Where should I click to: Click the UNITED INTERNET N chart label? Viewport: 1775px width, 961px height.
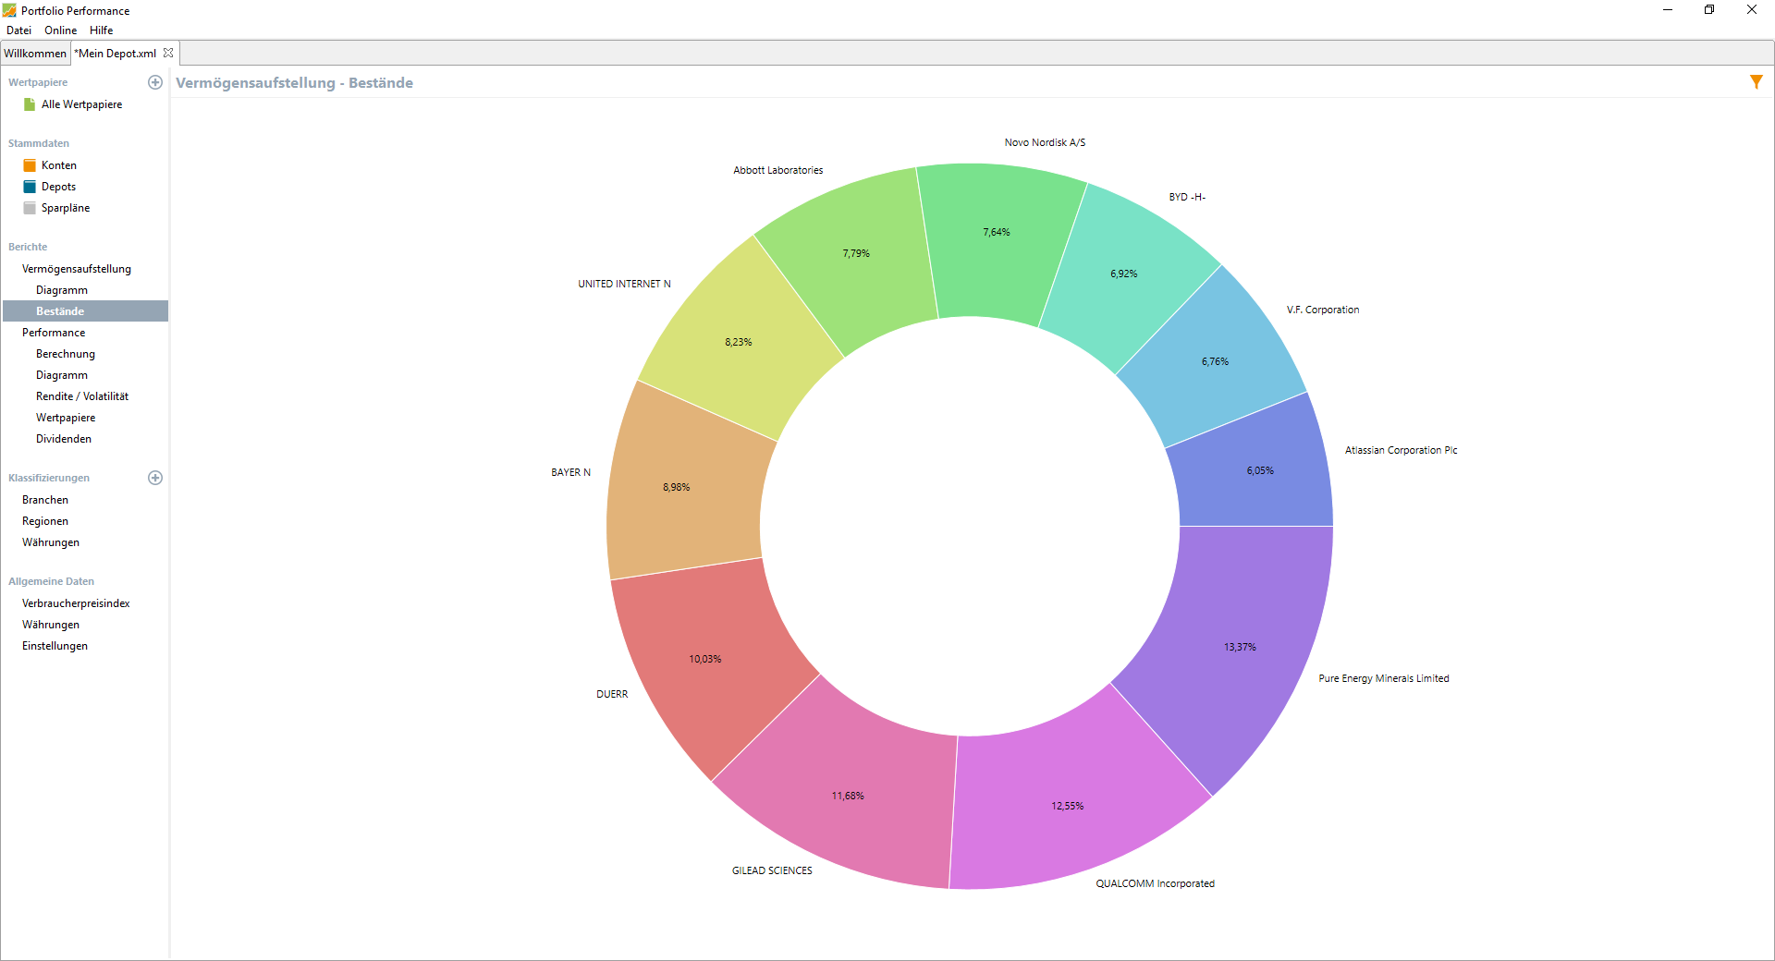pos(624,284)
